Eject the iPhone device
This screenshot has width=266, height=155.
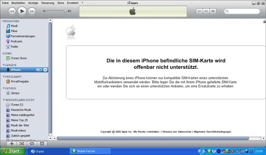[45, 70]
